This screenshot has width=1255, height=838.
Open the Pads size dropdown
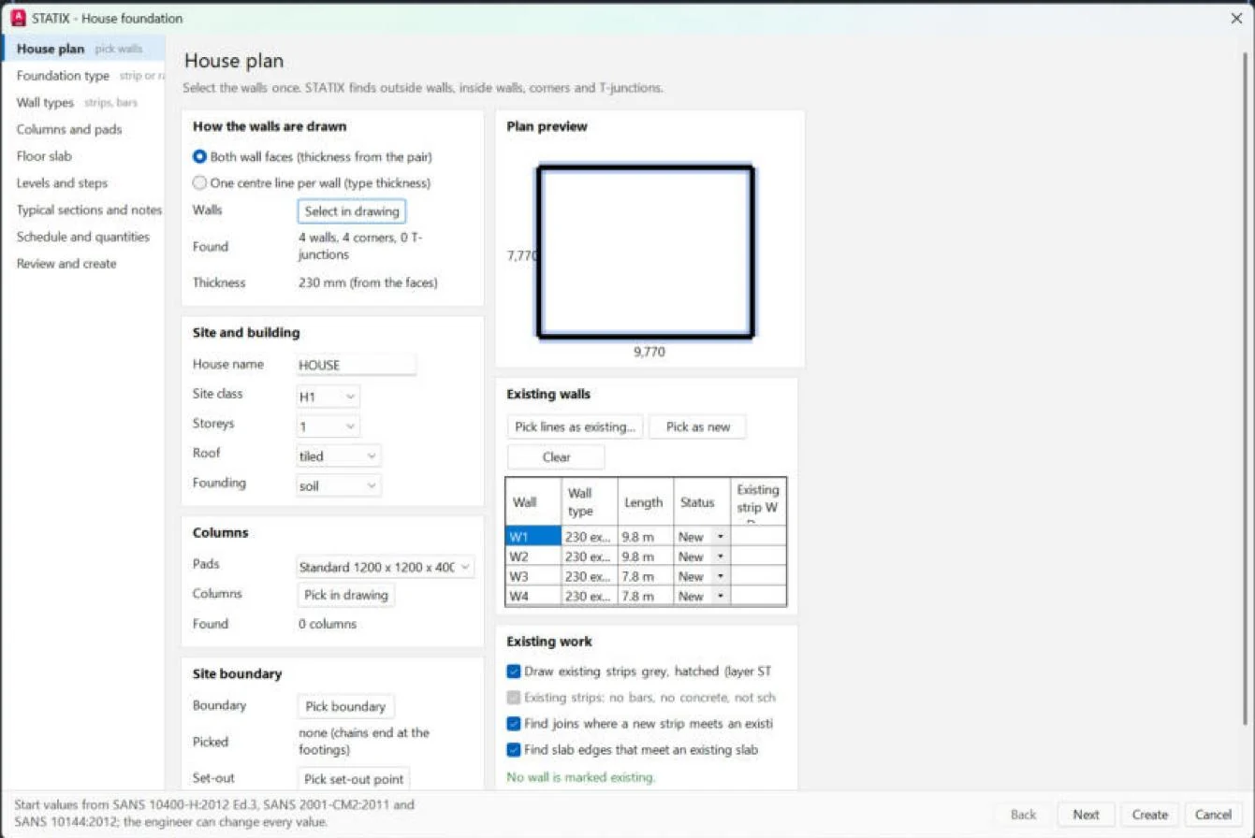click(x=386, y=568)
